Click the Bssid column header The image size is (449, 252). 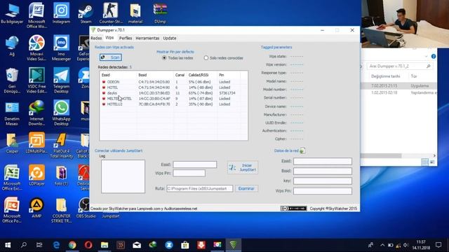pos(155,75)
